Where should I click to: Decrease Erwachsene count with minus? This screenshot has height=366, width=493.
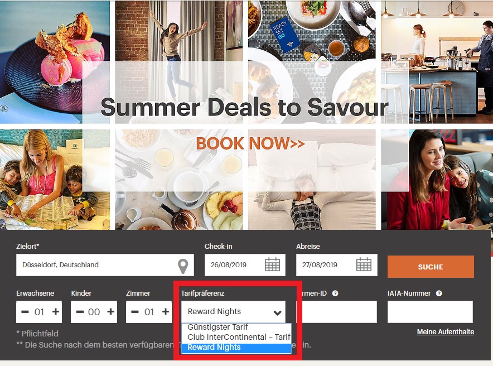point(25,312)
